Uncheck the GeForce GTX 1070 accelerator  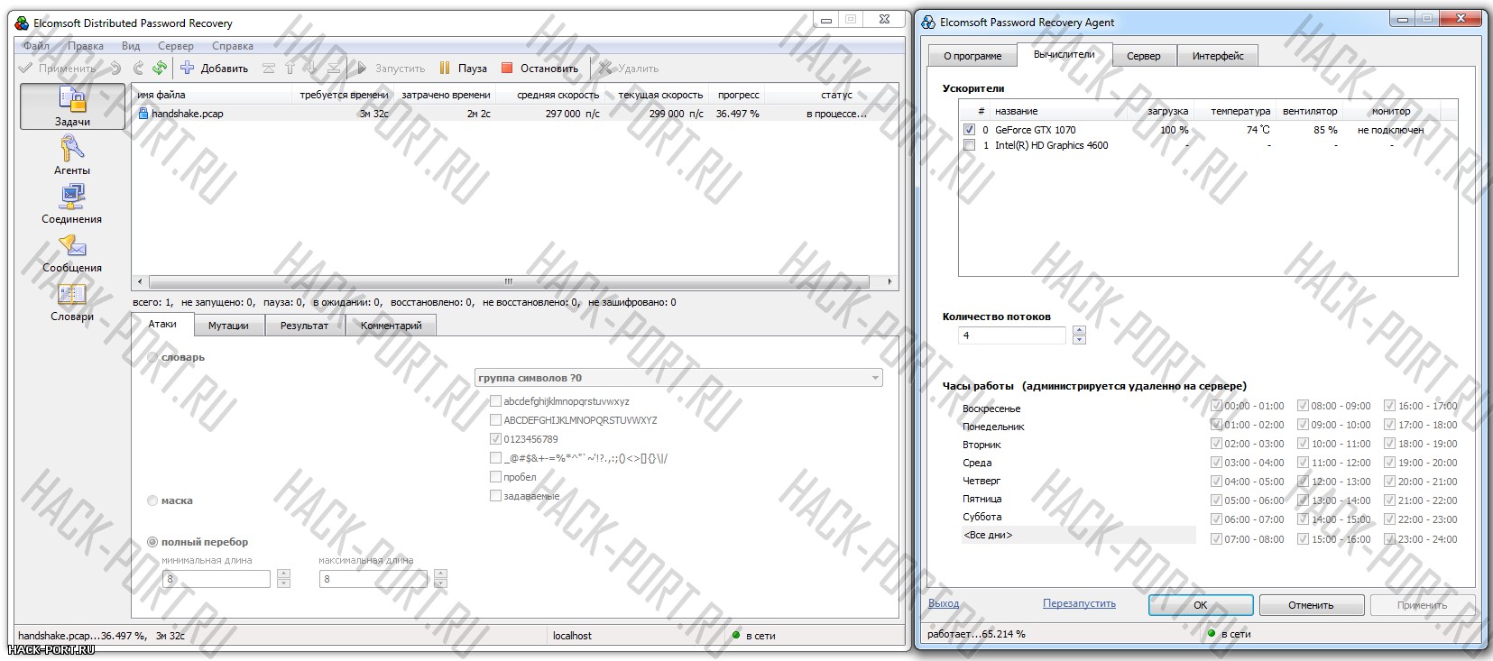pos(969,130)
